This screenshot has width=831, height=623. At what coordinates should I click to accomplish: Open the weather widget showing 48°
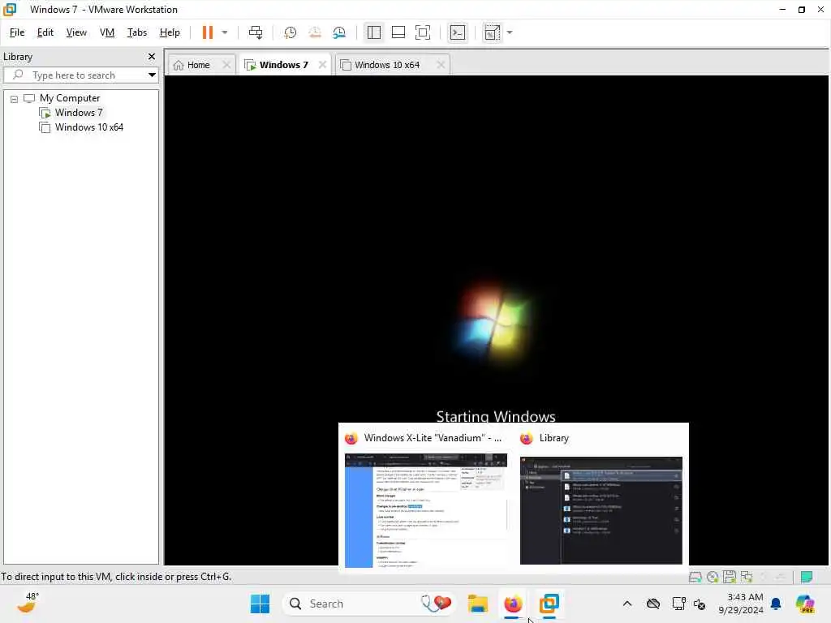28,603
